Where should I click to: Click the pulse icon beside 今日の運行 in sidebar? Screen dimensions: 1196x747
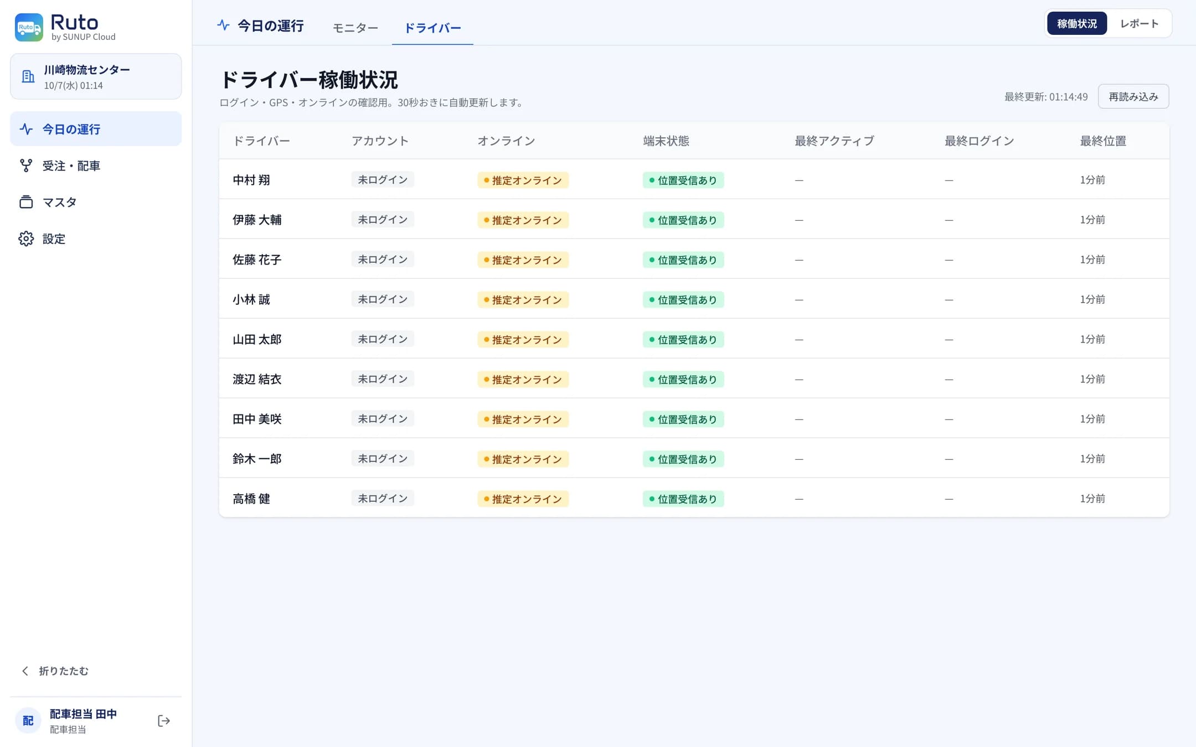coord(27,129)
